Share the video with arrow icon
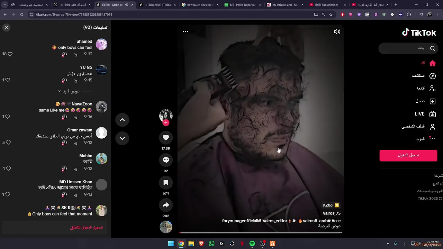 coord(166,205)
